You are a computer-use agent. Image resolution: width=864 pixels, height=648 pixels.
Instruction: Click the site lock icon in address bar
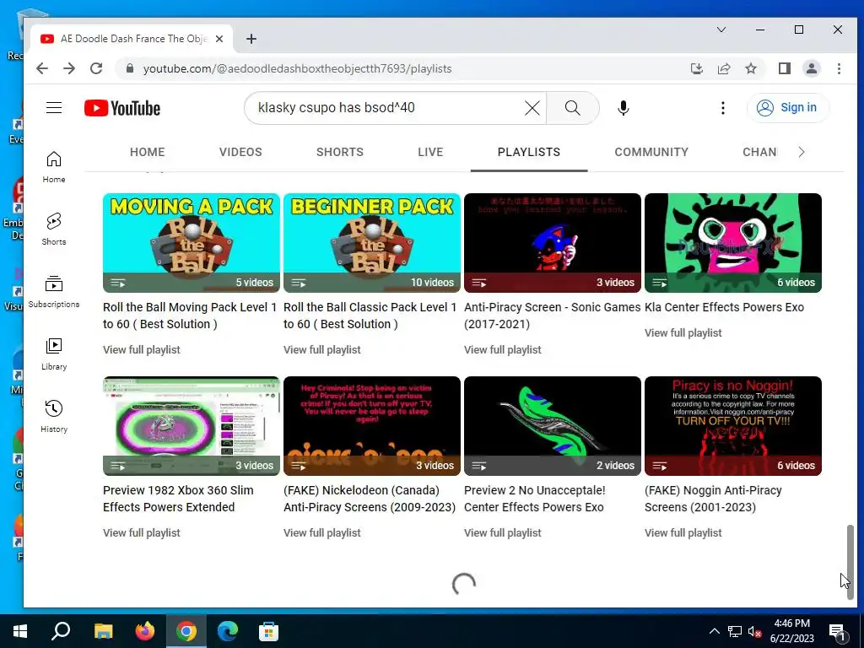point(129,68)
